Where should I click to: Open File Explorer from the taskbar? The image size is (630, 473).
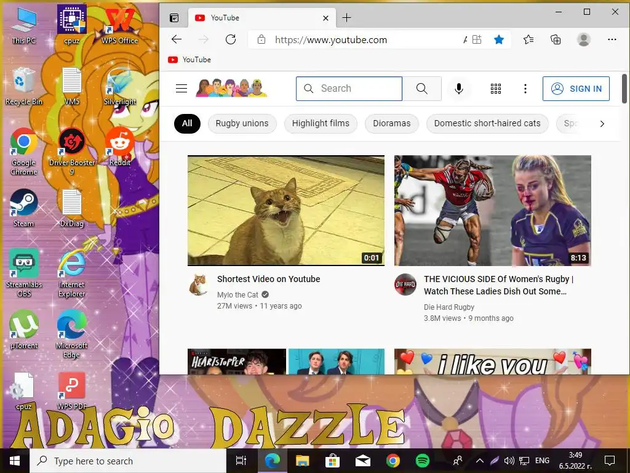302,461
